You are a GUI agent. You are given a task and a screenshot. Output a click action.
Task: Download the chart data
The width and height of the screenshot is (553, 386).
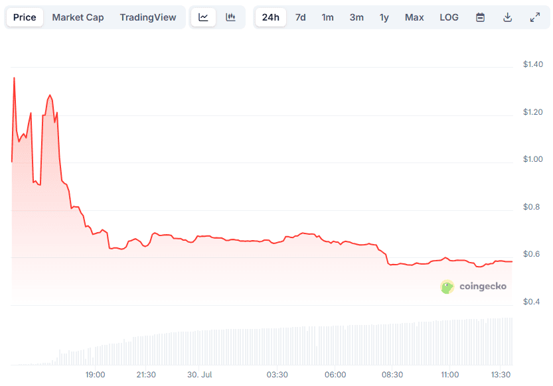pyautogui.click(x=507, y=17)
